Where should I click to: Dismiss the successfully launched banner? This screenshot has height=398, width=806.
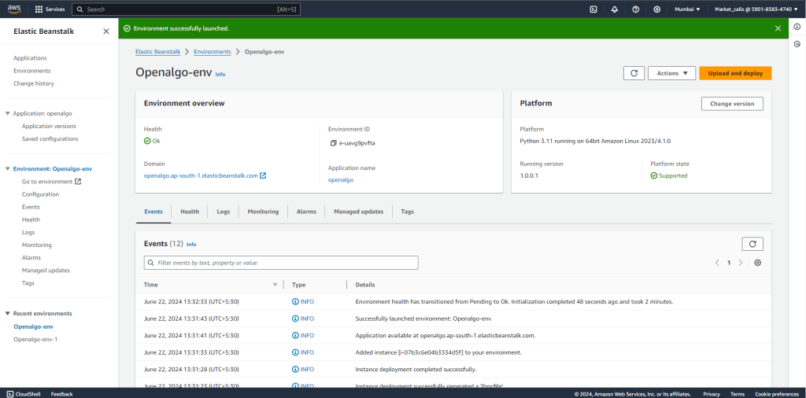pos(778,28)
